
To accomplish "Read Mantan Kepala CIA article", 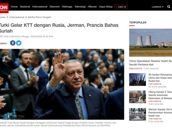I will point(160,113).
